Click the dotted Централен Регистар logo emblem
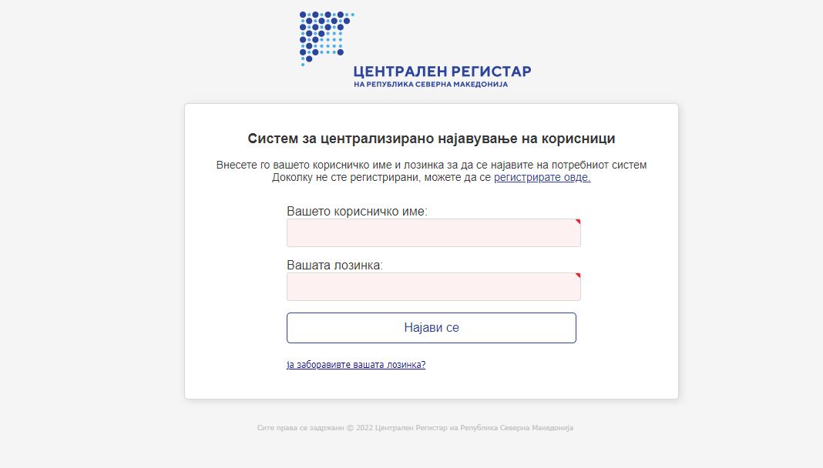 pos(327,38)
